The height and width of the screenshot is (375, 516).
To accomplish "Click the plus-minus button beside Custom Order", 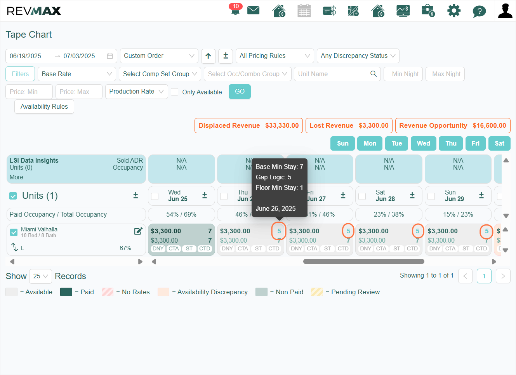I will [226, 56].
